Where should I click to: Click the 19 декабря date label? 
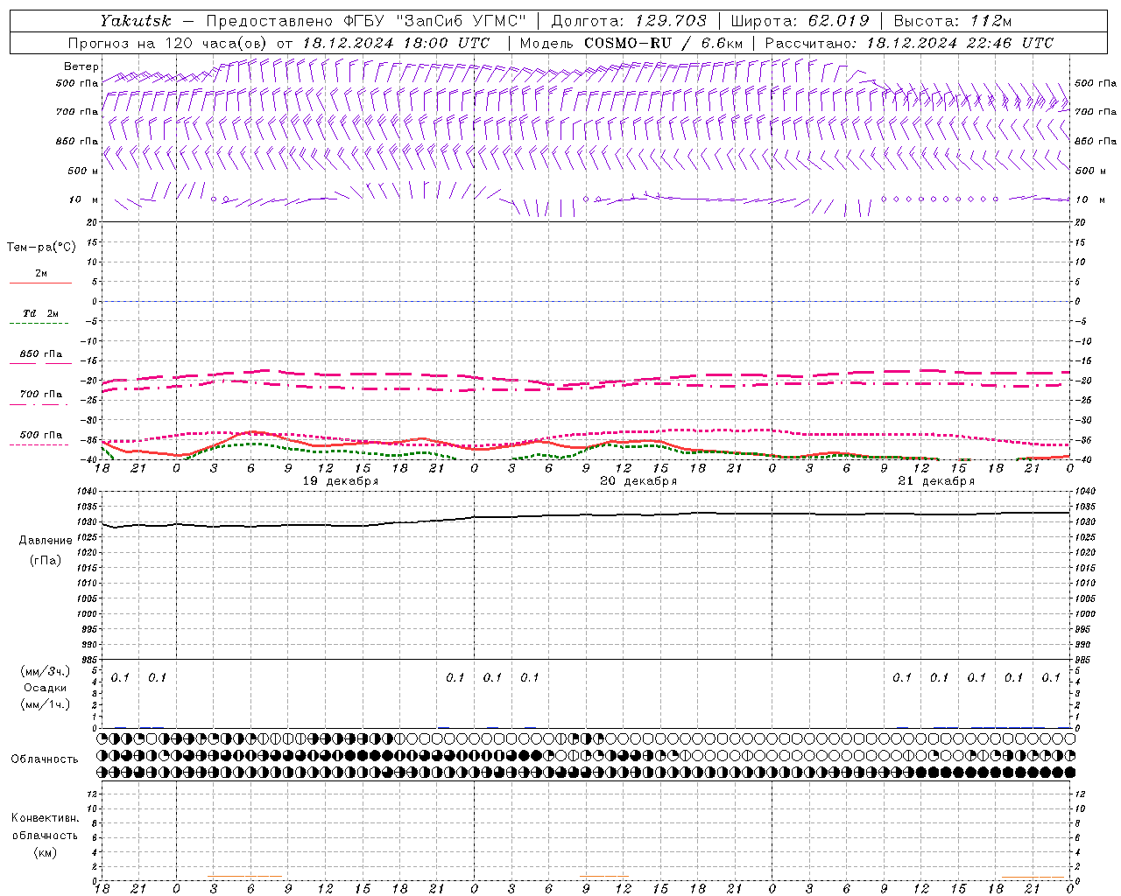[x=341, y=480]
